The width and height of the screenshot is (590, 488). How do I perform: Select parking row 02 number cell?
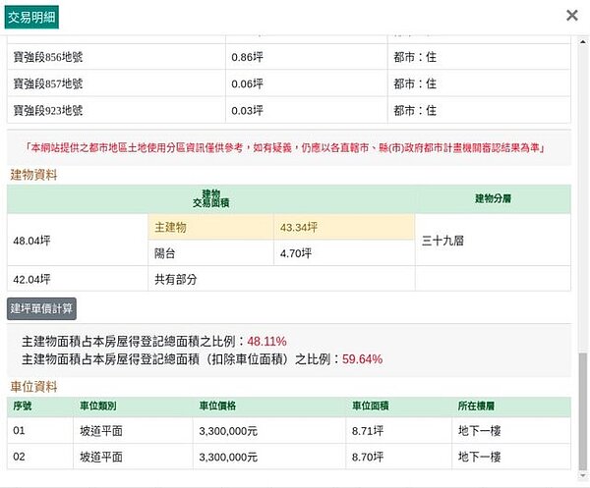(40, 457)
